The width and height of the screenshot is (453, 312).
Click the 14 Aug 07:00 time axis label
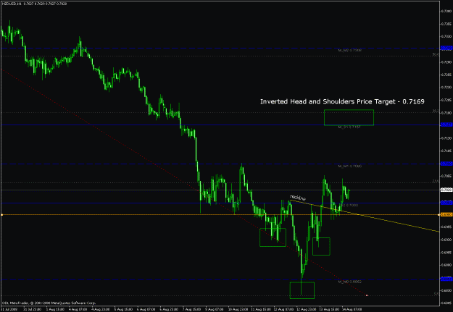[352, 309]
